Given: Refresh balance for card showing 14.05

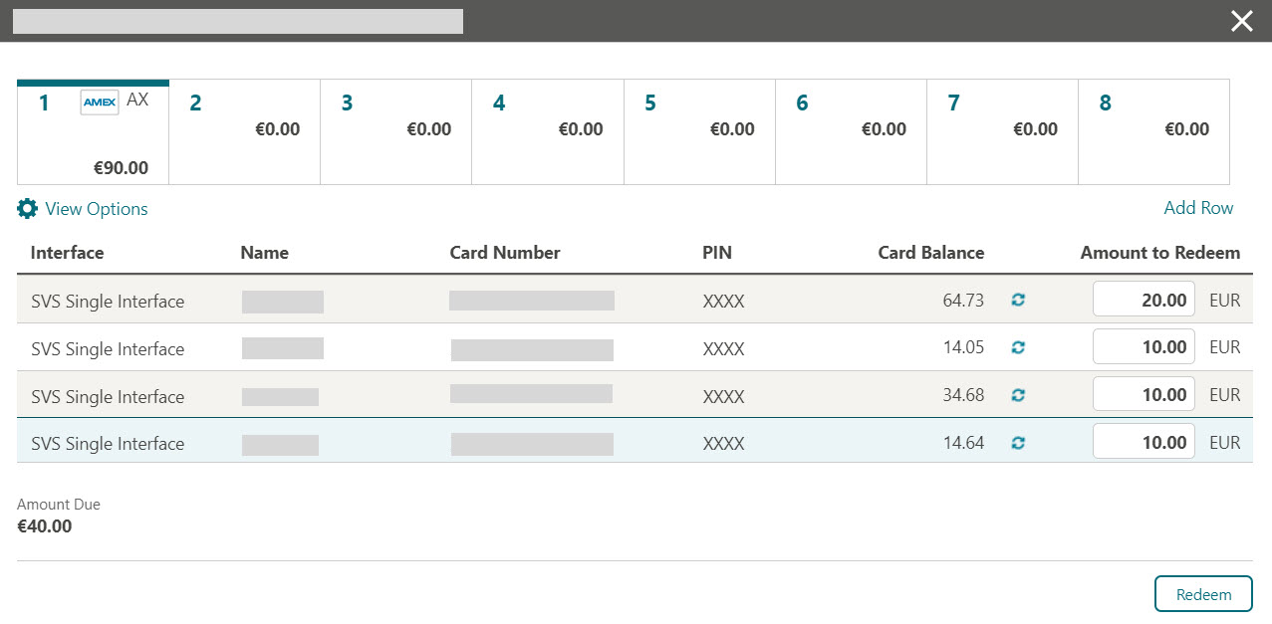Looking at the screenshot, I should (1017, 346).
